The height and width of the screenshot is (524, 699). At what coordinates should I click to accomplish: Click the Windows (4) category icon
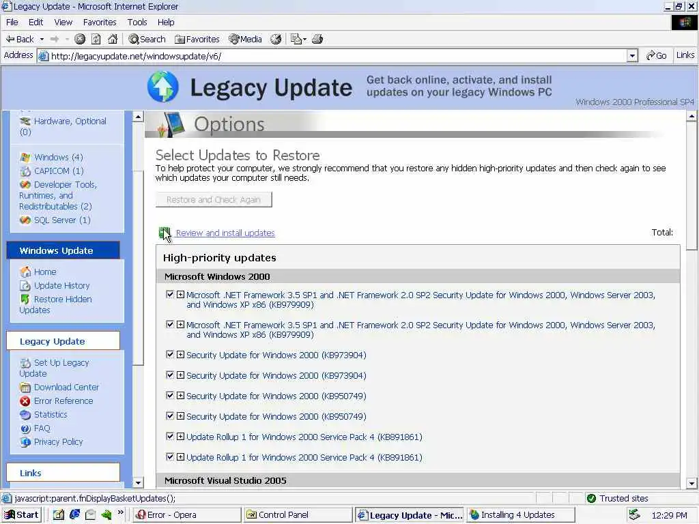click(25, 158)
